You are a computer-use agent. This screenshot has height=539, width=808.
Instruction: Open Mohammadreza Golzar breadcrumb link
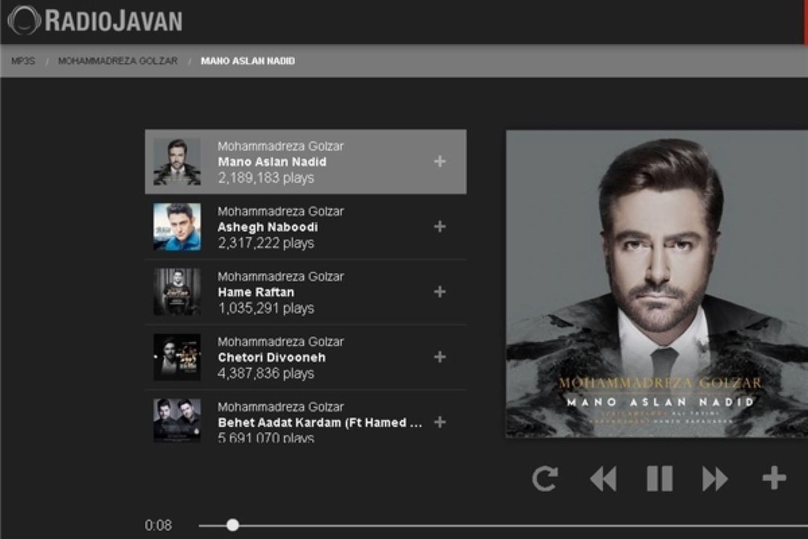pos(117,61)
